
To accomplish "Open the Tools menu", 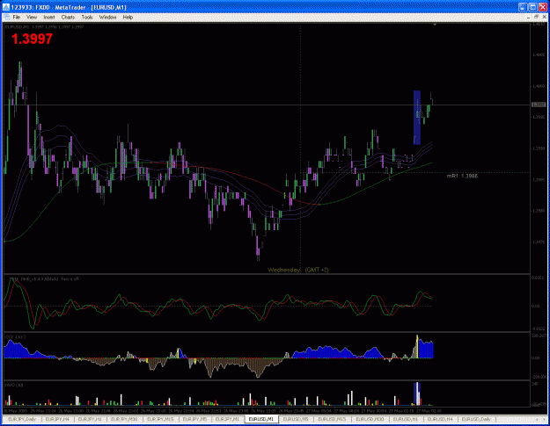I will tap(87, 18).
